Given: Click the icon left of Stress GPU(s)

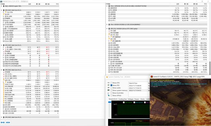Looking at the screenshot, I should (x=108, y=95).
